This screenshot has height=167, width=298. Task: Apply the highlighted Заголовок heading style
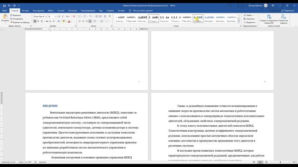(198, 19)
